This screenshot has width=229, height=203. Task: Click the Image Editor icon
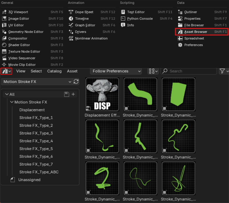4,19
